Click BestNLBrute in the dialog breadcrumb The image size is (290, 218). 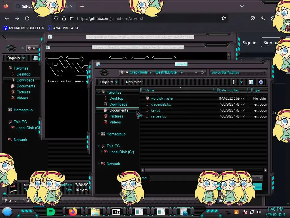pyautogui.click(x=166, y=72)
